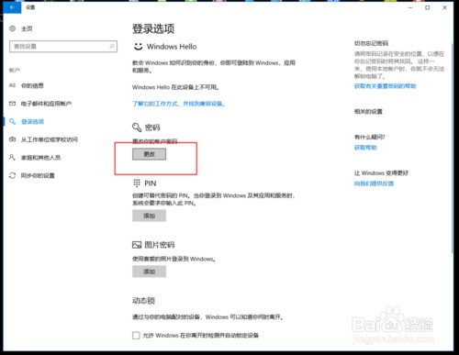The image size is (459, 355).
Task: Click the 帐户 category label in sidebar
Action: pos(15,70)
